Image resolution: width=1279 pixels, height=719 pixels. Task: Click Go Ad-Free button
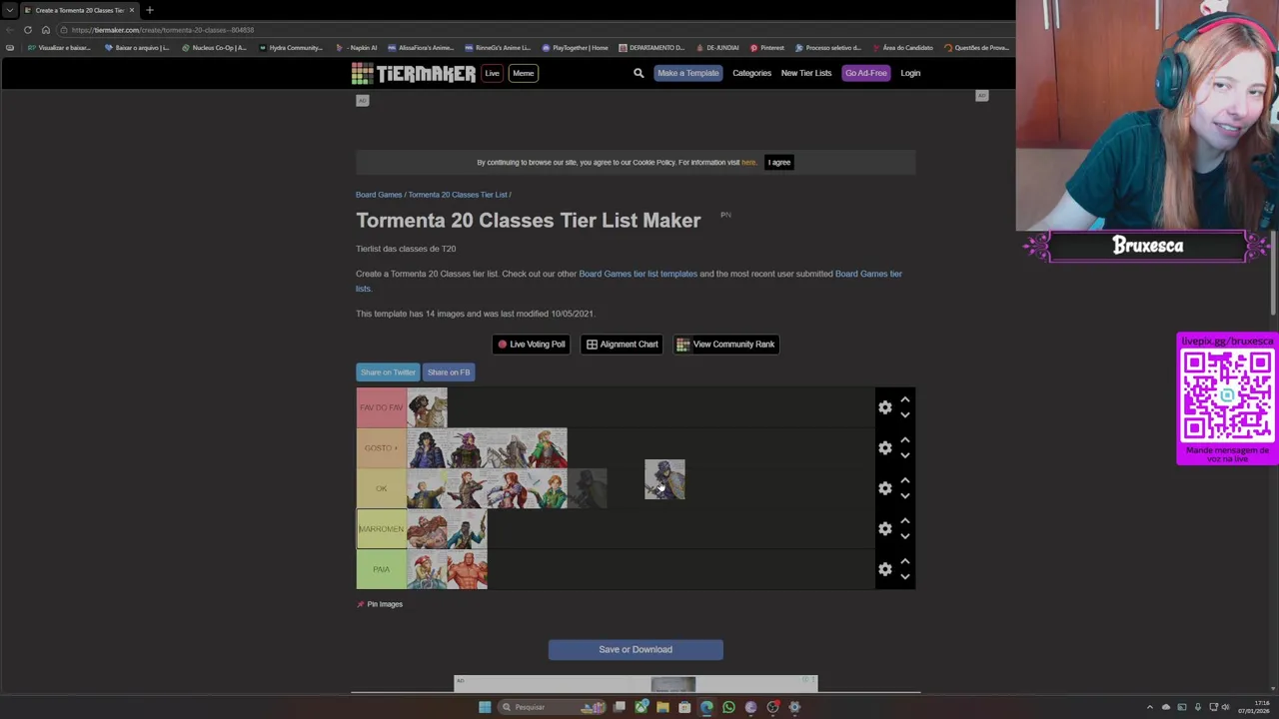coord(865,73)
